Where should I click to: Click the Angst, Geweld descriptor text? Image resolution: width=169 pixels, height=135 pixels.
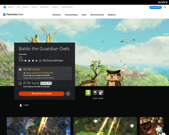[x=98, y=98]
